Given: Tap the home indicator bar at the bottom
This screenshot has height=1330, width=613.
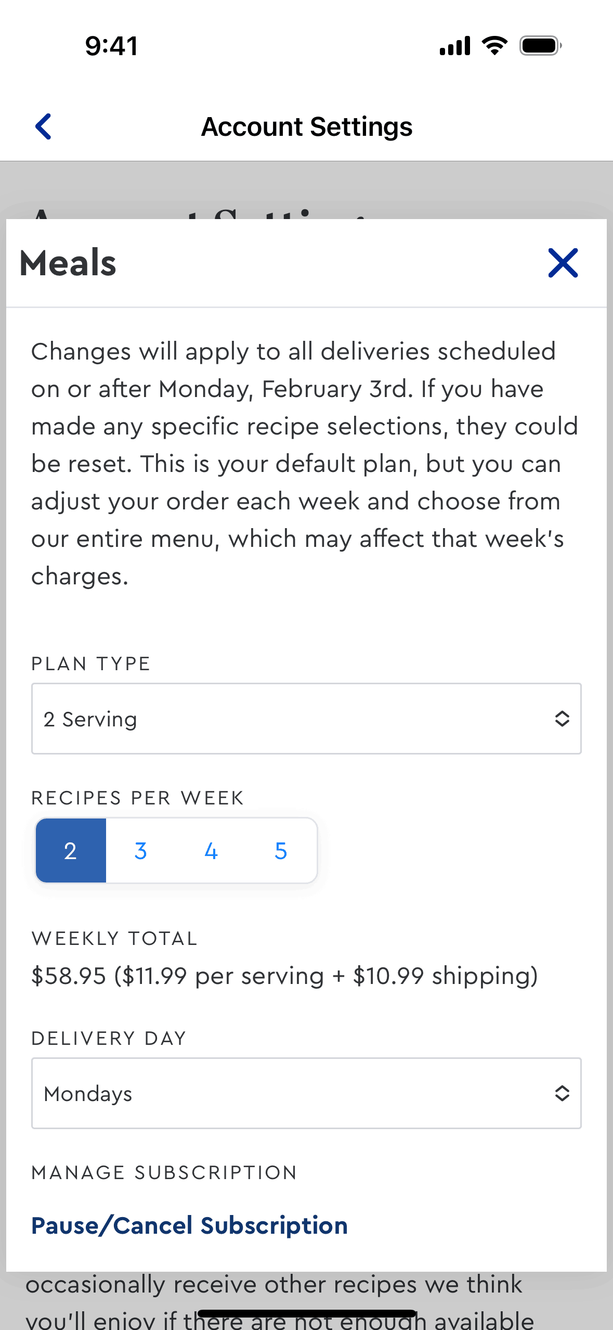Looking at the screenshot, I should (307, 1313).
